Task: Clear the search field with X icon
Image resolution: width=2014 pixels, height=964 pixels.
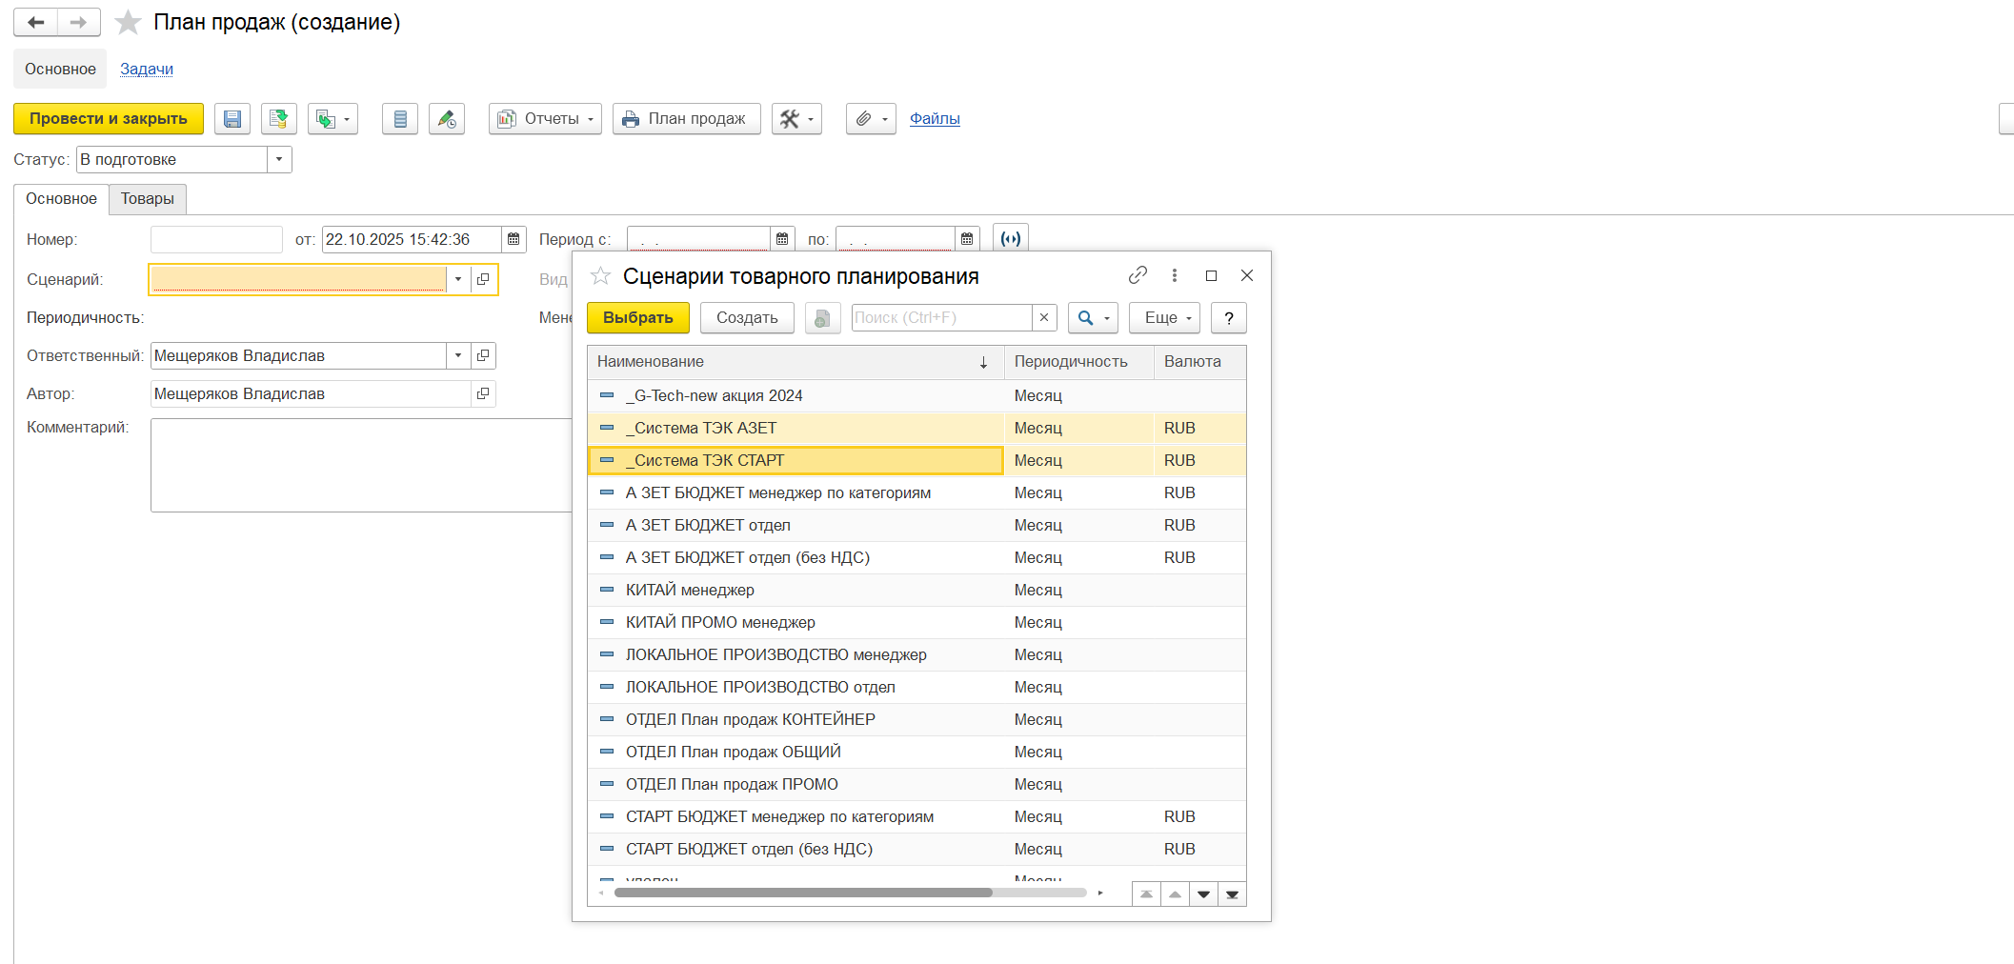Action: pos(1044,318)
